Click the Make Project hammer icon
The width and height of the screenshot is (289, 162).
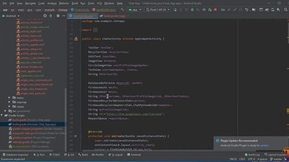point(122,9)
